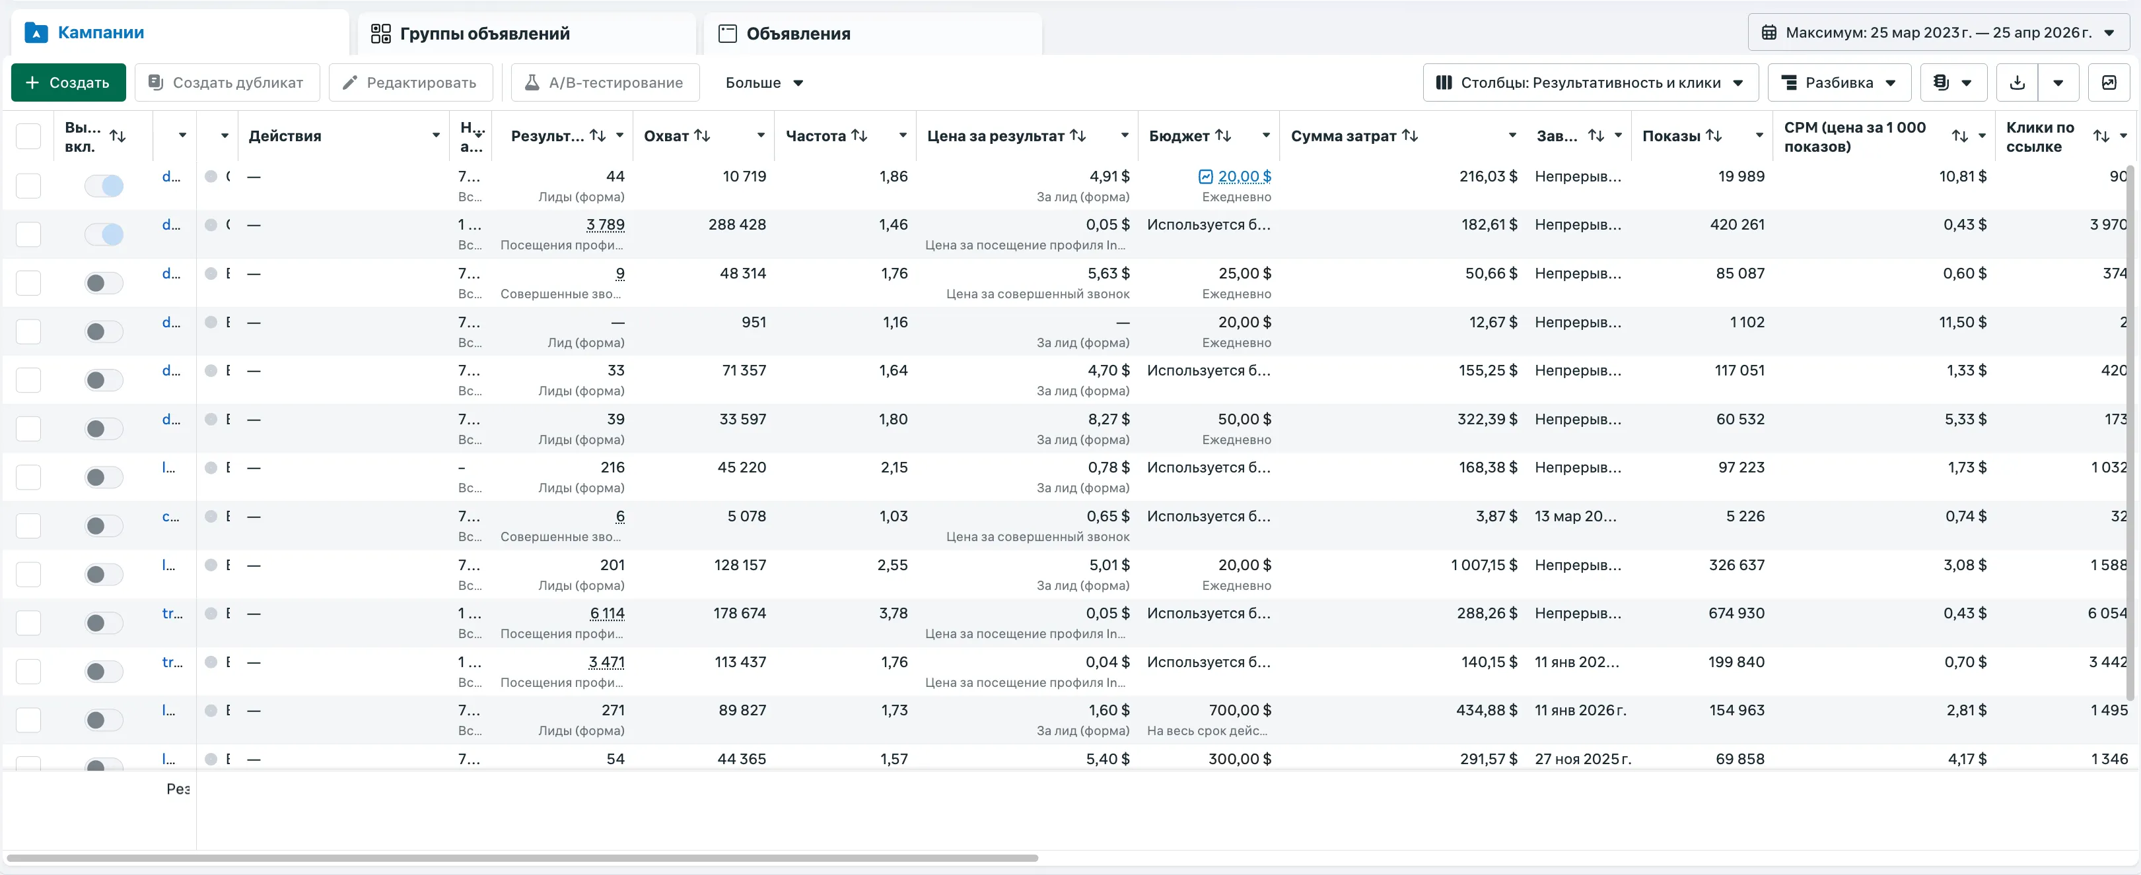Open the Столбцы columns dropdown

point(1590,82)
